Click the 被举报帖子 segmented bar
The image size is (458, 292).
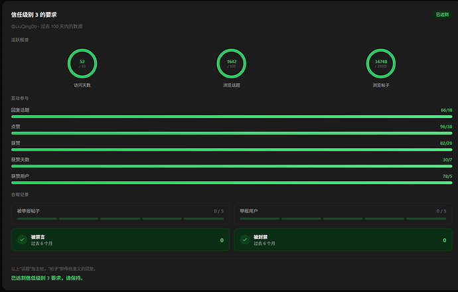(x=120, y=218)
